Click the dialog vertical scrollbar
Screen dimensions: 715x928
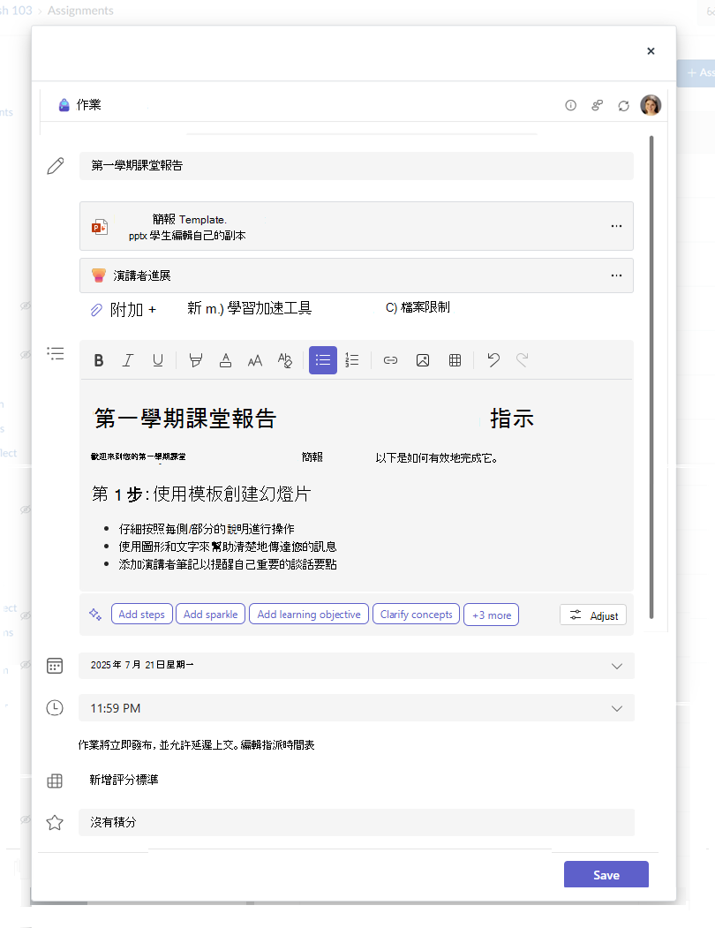(x=651, y=378)
